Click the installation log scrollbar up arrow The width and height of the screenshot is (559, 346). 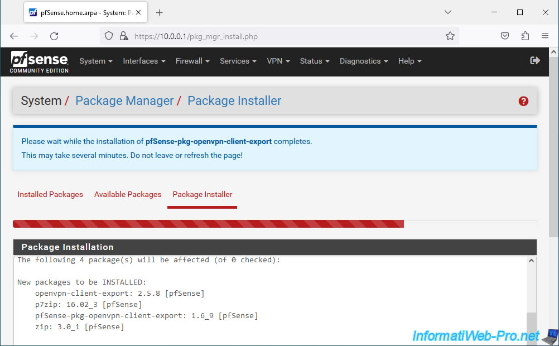[531, 261]
